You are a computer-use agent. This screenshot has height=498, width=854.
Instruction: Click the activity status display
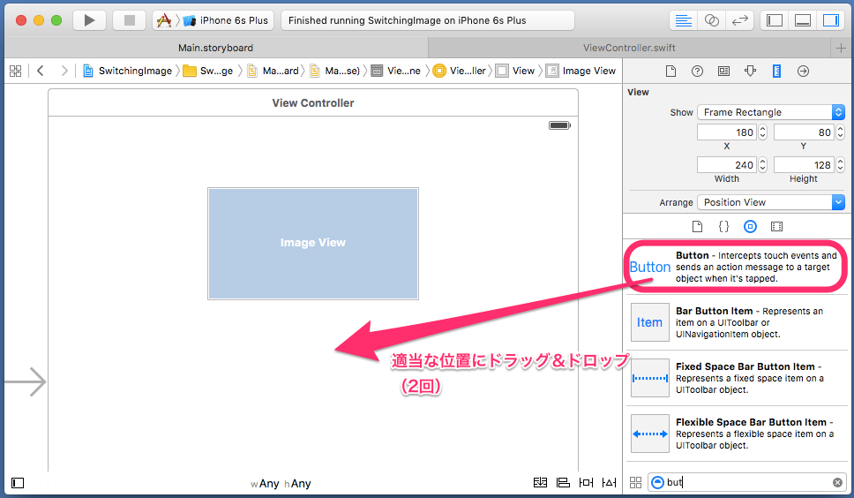(428, 20)
